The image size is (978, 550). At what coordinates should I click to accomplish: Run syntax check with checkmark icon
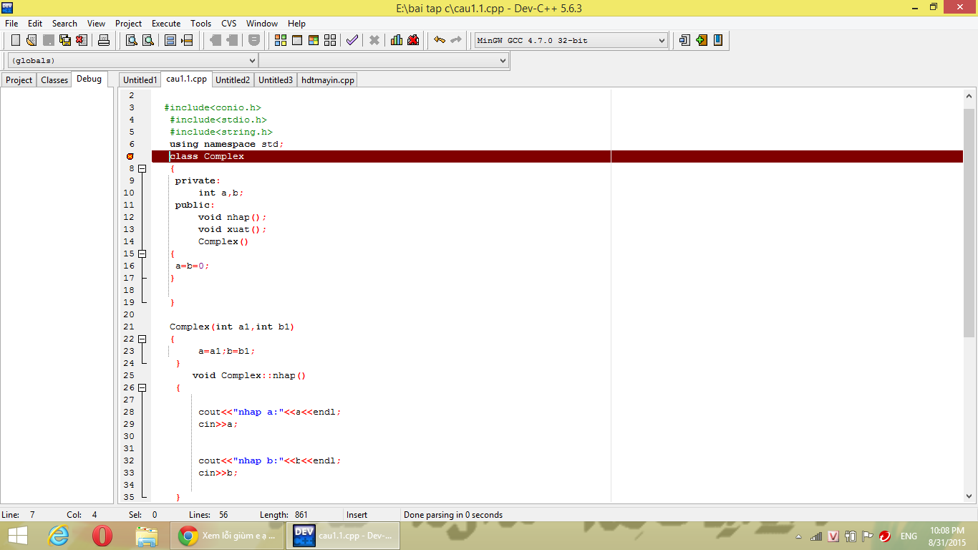352,40
